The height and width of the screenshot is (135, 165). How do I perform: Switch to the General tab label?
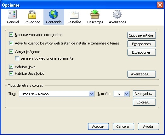point(13,22)
